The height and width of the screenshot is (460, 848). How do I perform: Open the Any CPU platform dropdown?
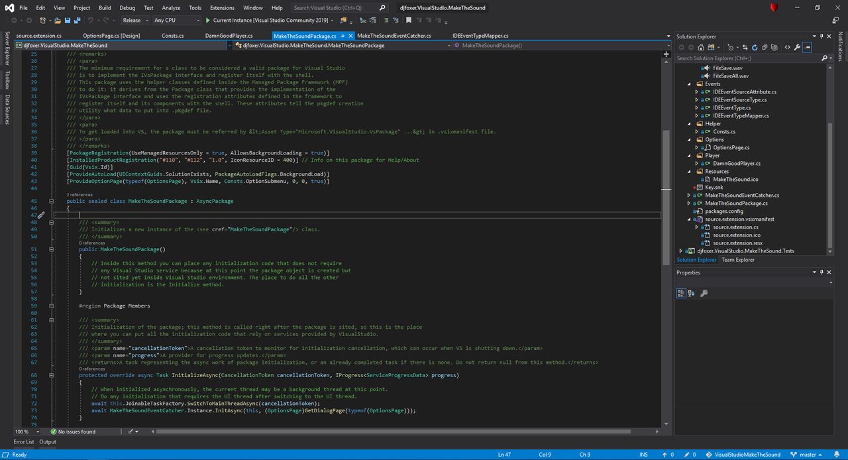click(176, 20)
